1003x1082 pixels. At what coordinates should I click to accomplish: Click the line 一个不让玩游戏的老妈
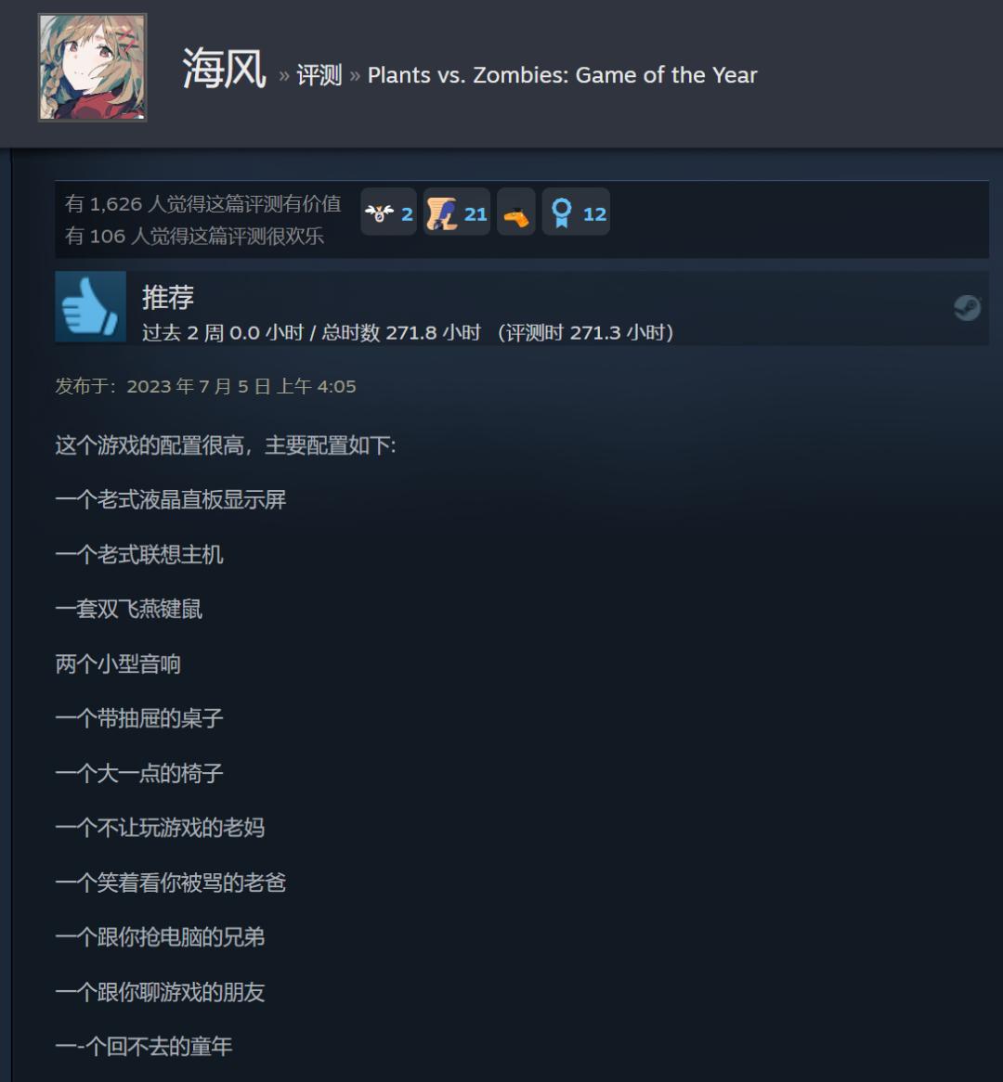click(160, 828)
